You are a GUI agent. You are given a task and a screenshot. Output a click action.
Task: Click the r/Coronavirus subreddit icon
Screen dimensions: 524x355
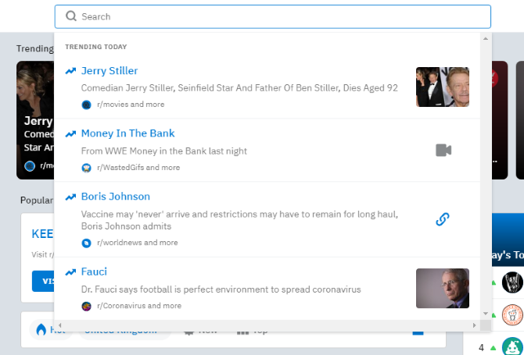point(86,306)
